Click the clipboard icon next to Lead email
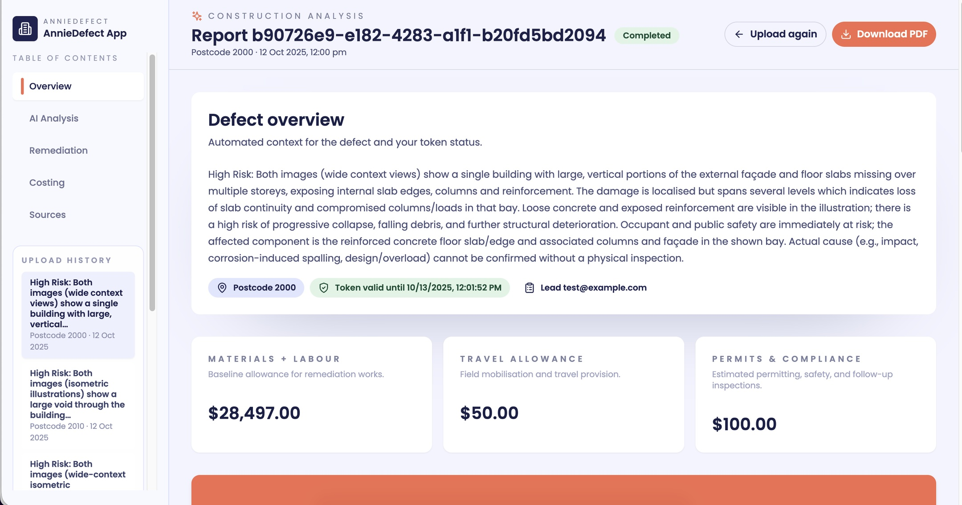 coord(529,288)
